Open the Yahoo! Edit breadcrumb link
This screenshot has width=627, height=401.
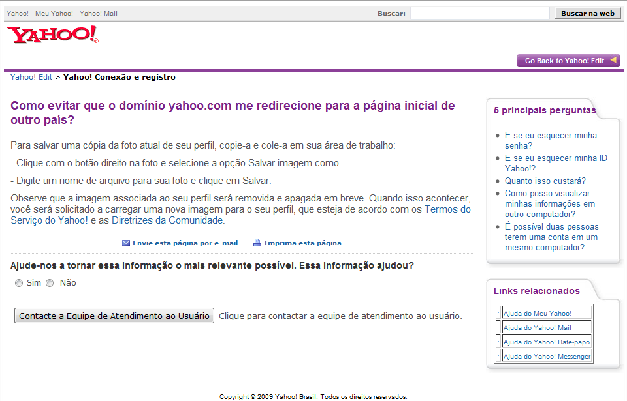point(31,77)
